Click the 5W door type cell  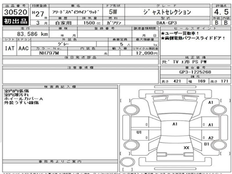coord(113,12)
